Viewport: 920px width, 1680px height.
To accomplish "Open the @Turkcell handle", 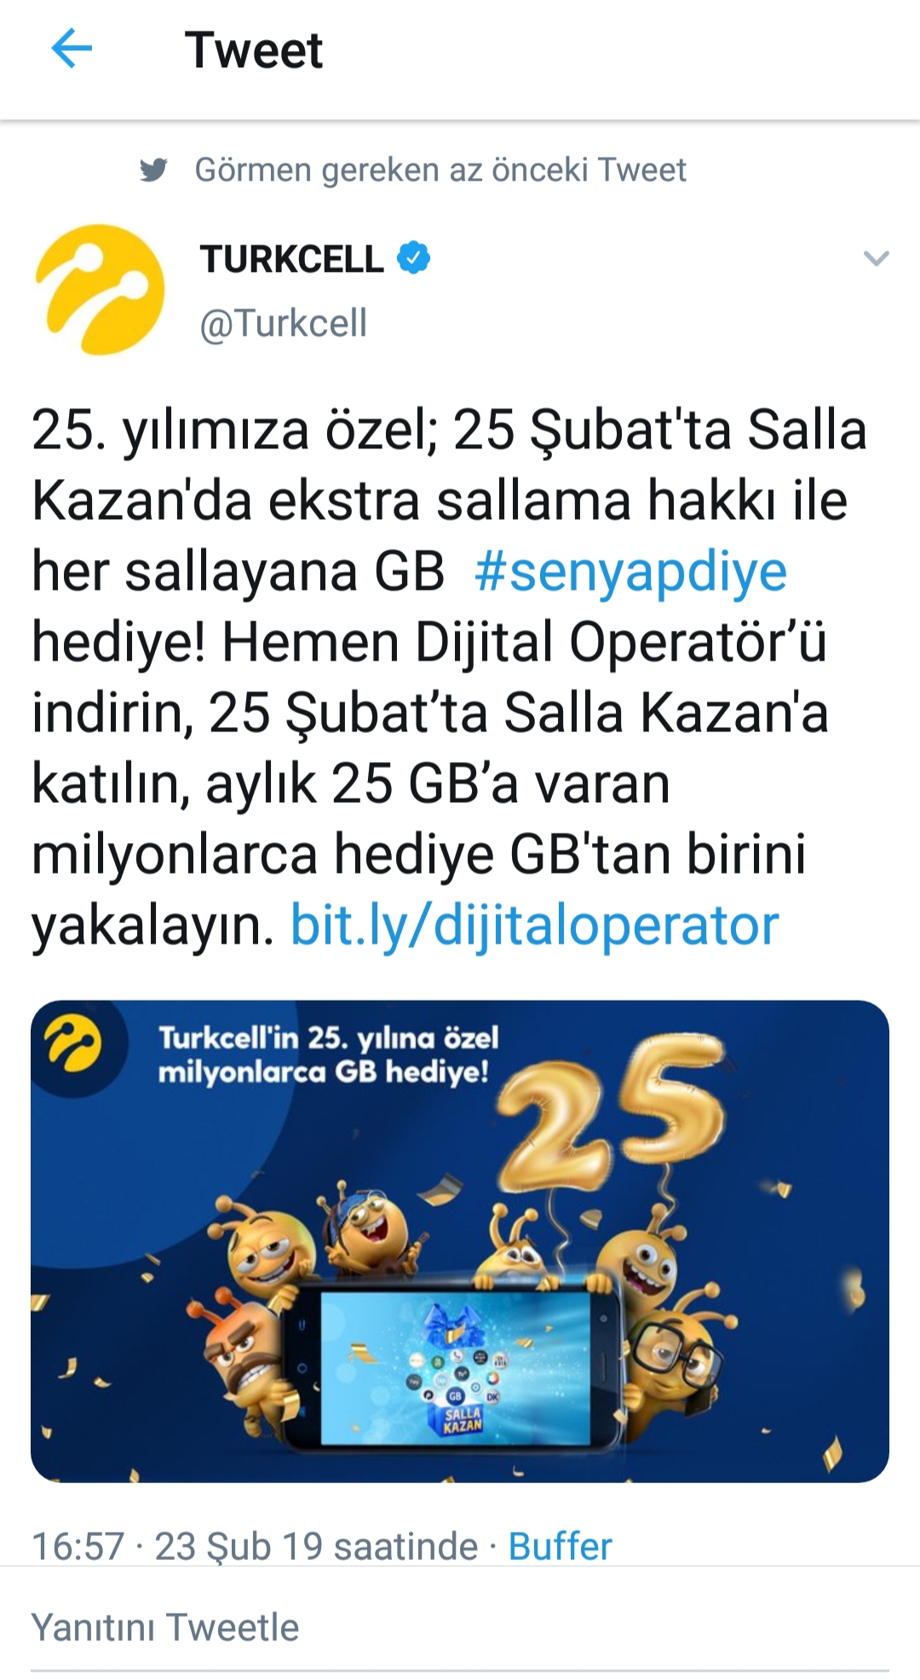I will click(284, 324).
